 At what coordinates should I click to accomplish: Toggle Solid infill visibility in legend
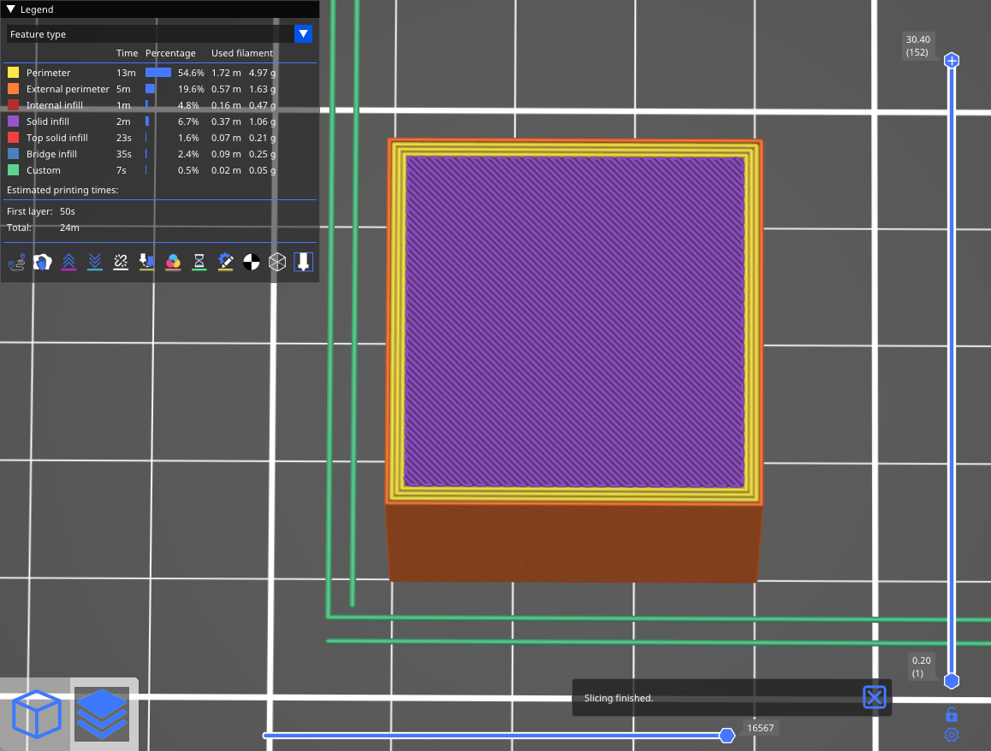47,121
